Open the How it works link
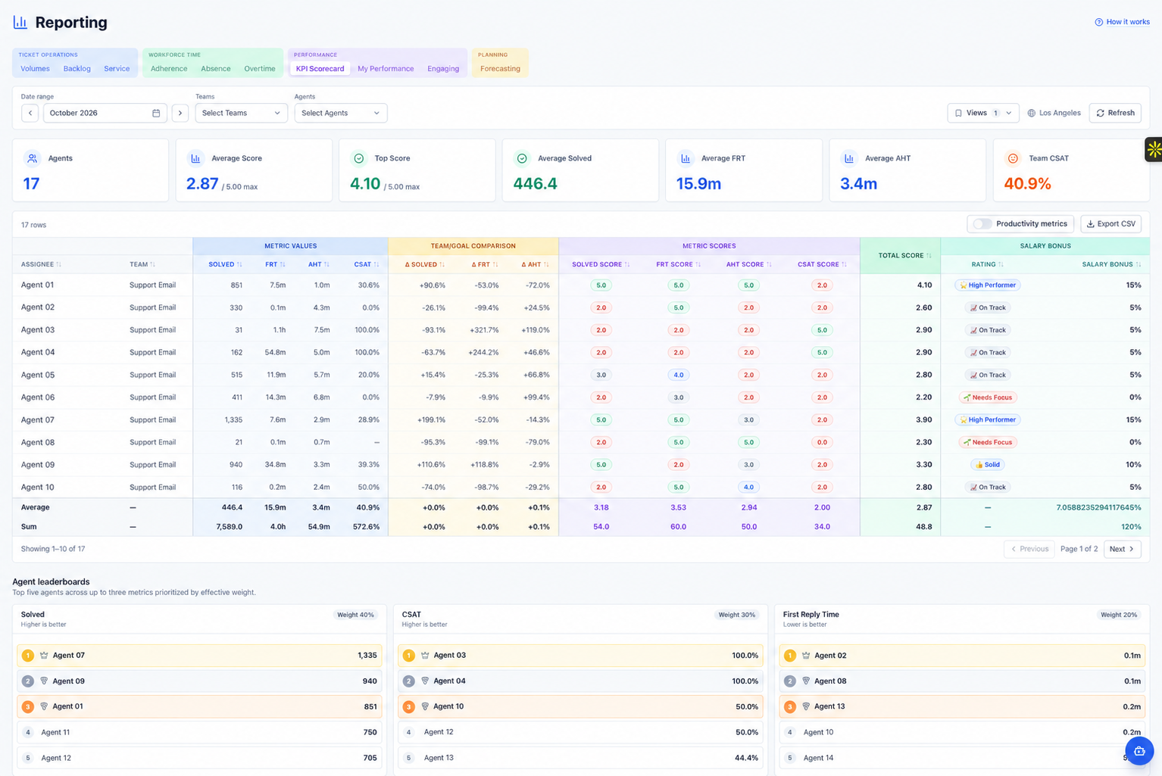Screen dimensions: 1162x776 pyautogui.click(x=1122, y=22)
